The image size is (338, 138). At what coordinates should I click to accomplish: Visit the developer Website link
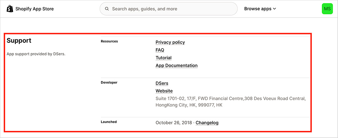pos(164,91)
